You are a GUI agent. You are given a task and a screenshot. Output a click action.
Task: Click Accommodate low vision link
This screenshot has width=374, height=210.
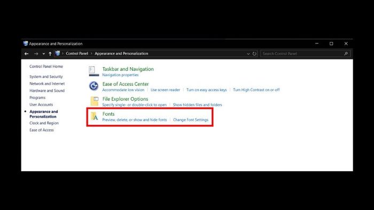click(x=123, y=90)
